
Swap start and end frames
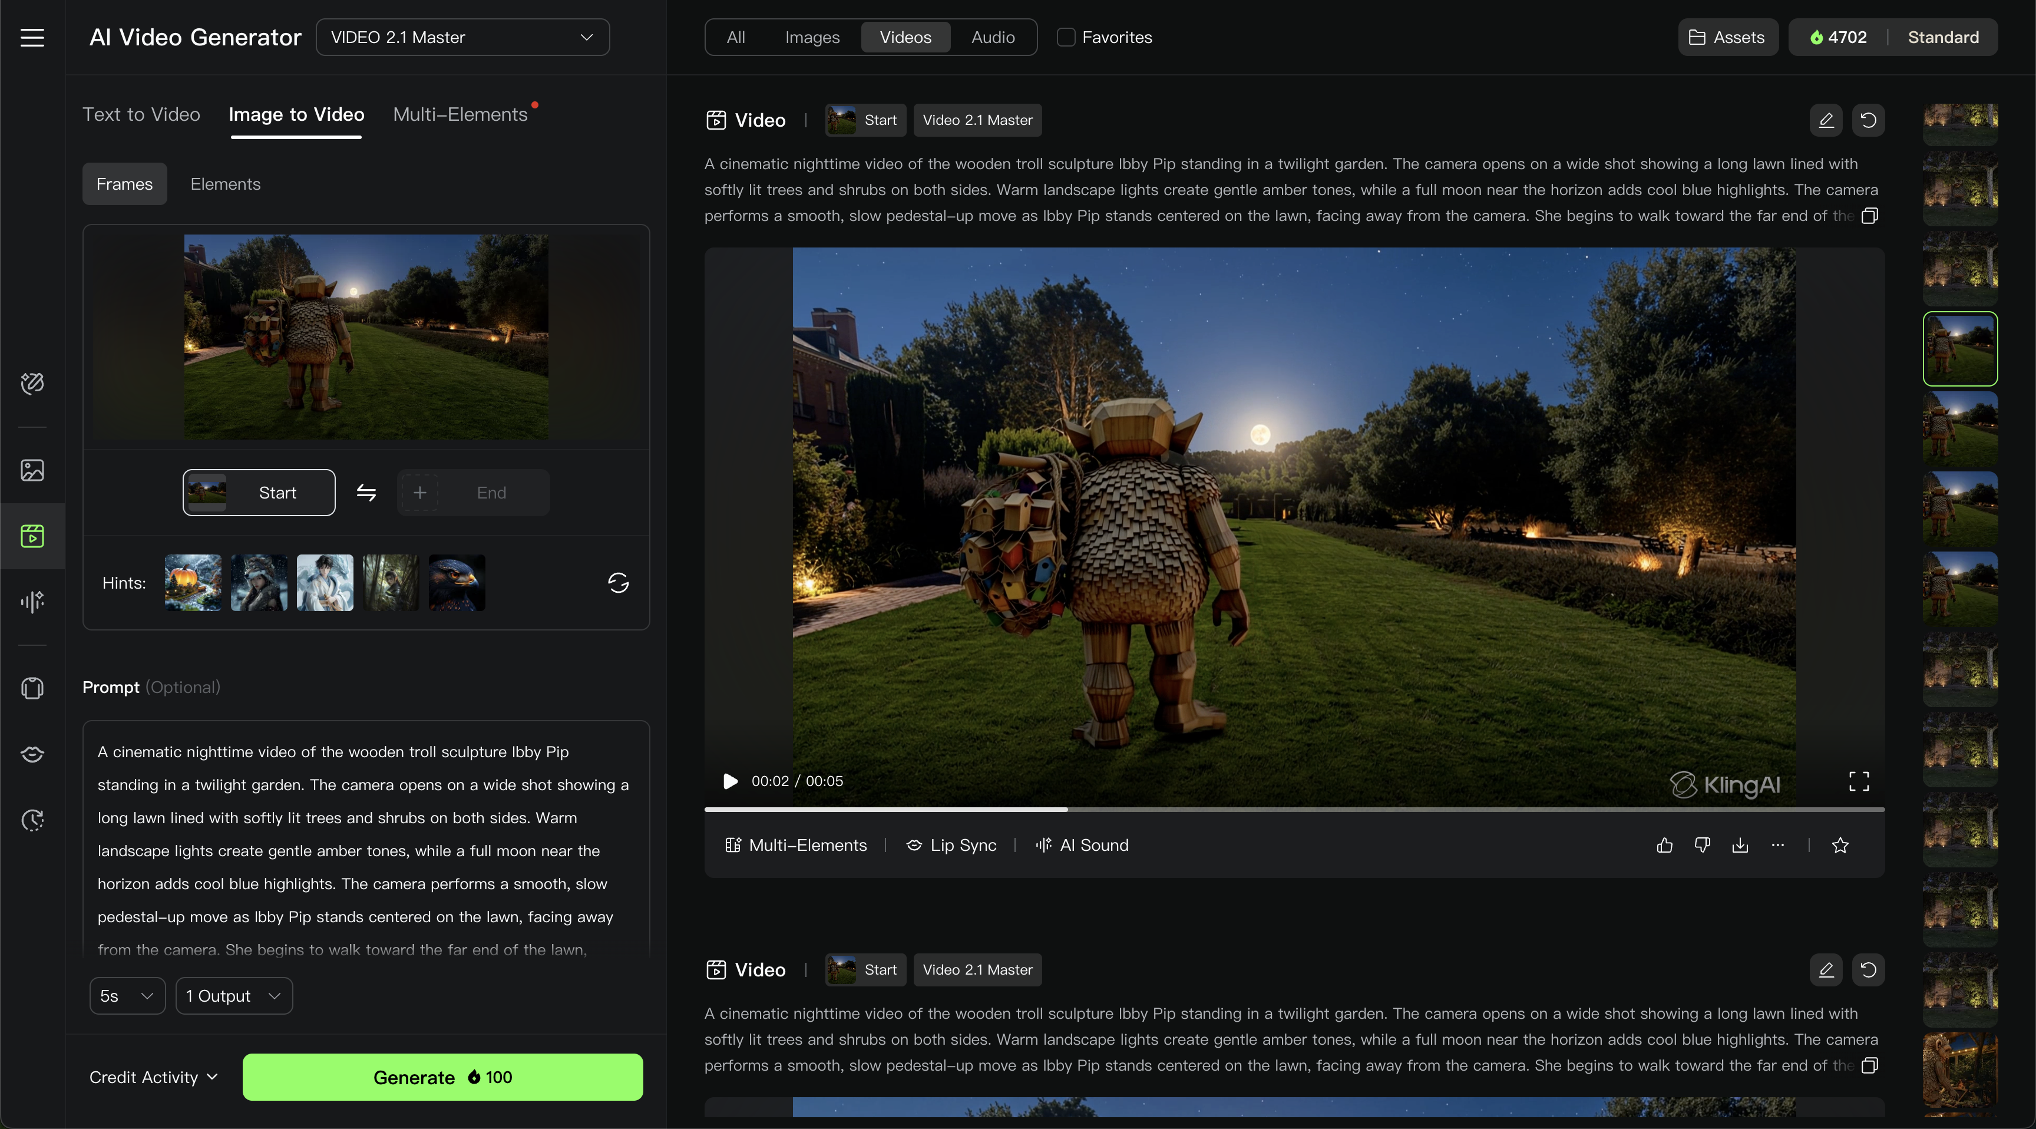tap(366, 493)
